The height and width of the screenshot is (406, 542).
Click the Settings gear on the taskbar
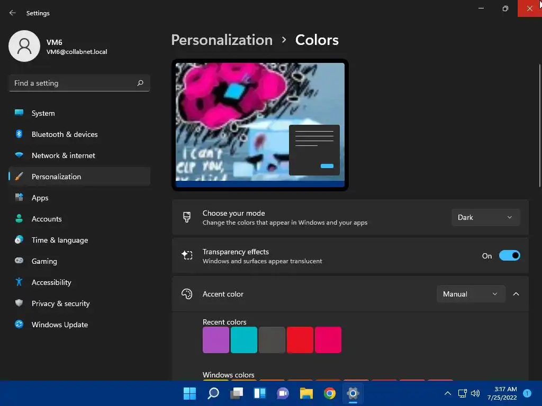coord(353,393)
